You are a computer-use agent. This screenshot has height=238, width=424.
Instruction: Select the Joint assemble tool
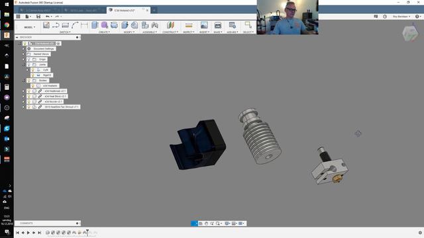pos(154,25)
